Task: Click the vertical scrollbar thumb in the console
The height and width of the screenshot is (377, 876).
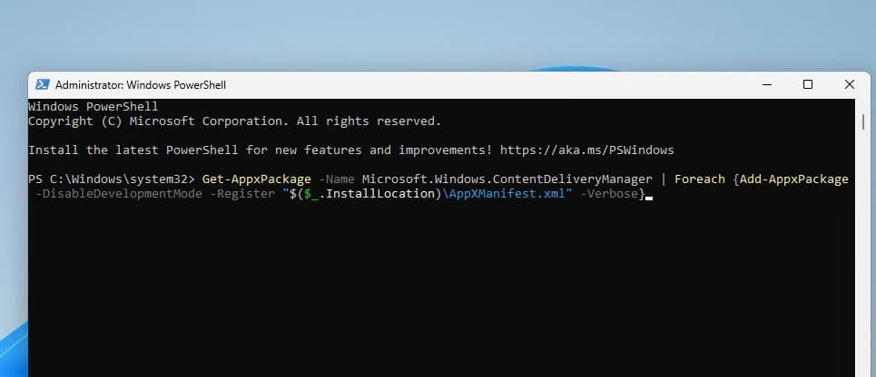Action: [x=861, y=122]
